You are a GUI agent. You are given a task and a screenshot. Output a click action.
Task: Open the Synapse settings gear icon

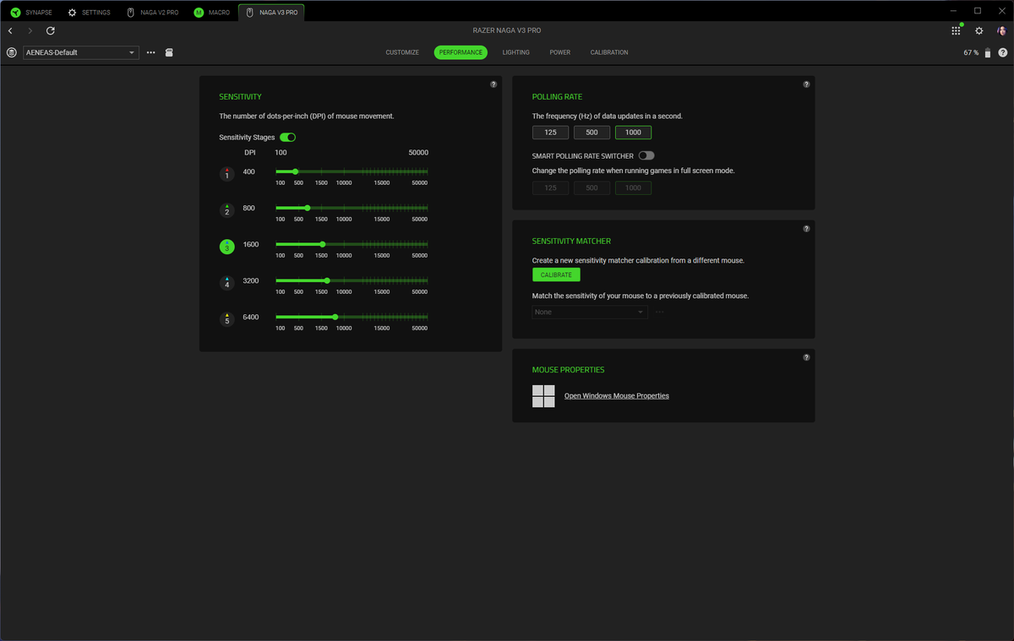tap(979, 30)
